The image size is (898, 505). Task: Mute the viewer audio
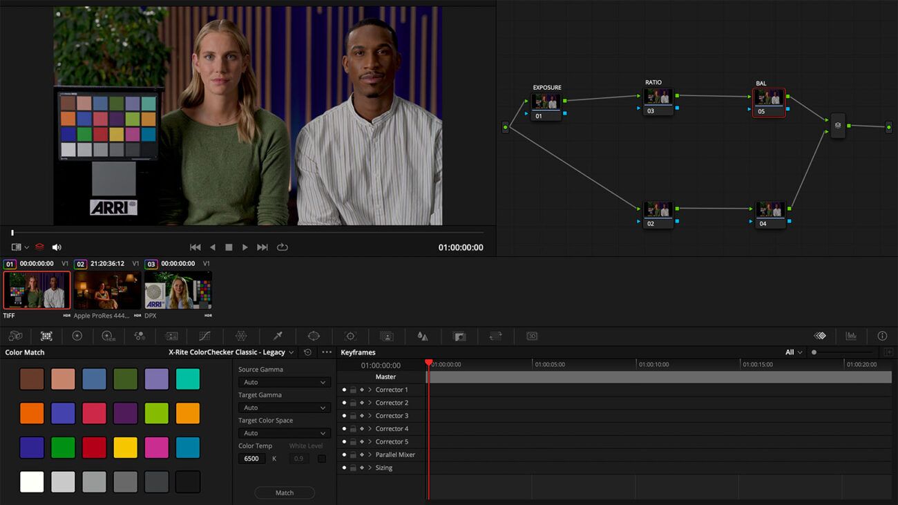click(56, 247)
